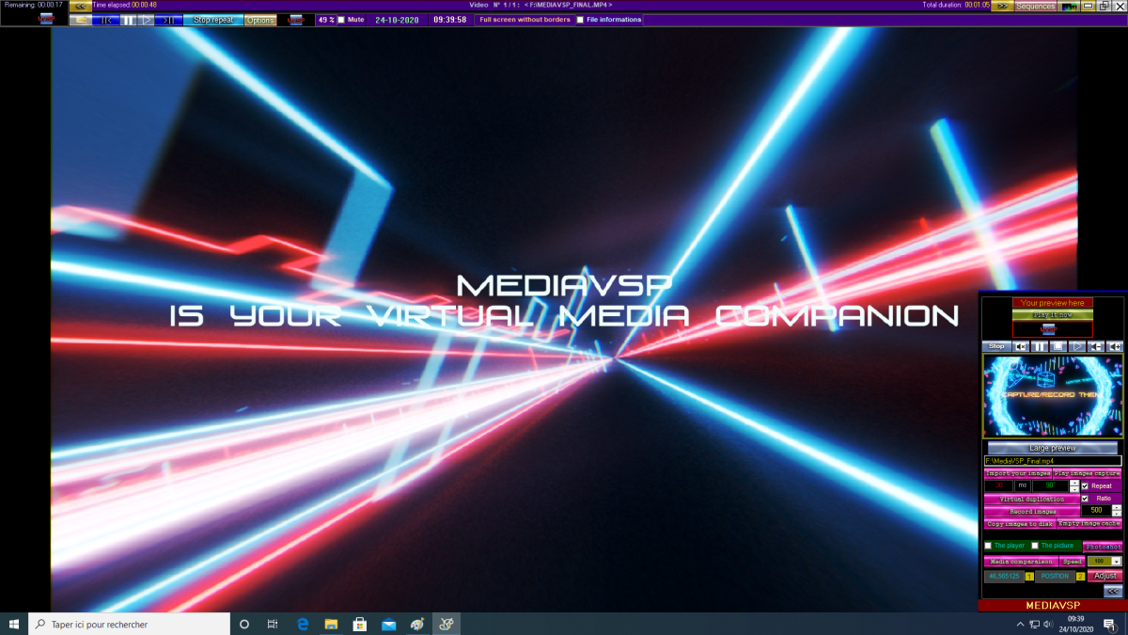The image size is (1128, 635).
Task: Increase the record images count stepper
Action: point(1116,507)
